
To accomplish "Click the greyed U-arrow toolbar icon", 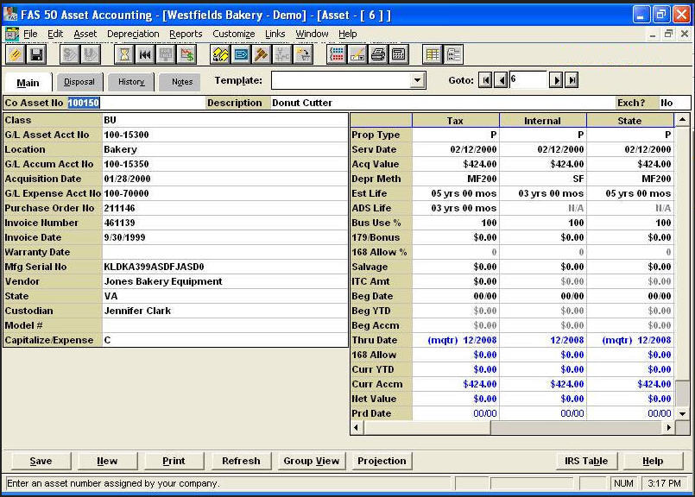I will pyautogui.click(x=91, y=55).
